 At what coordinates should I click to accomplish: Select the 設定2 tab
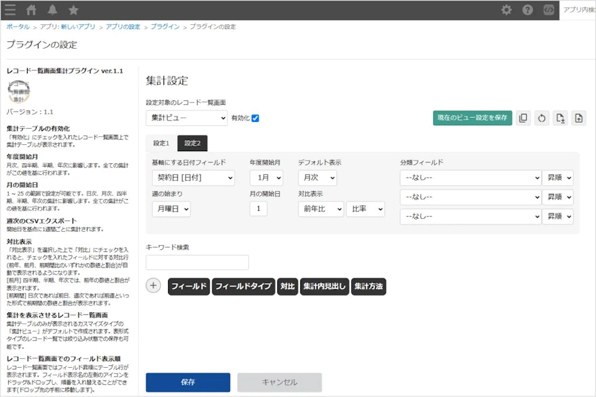192,144
